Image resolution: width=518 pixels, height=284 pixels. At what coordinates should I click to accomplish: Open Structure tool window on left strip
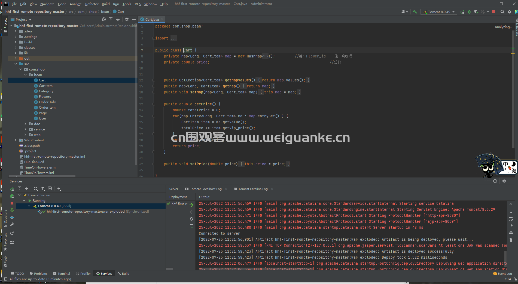[x=5, y=218]
